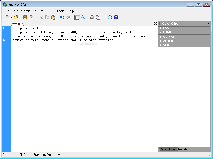The width and height of the screenshot is (213, 159).
Task: Switch to the Search bottom tab
Action: click(182, 149)
